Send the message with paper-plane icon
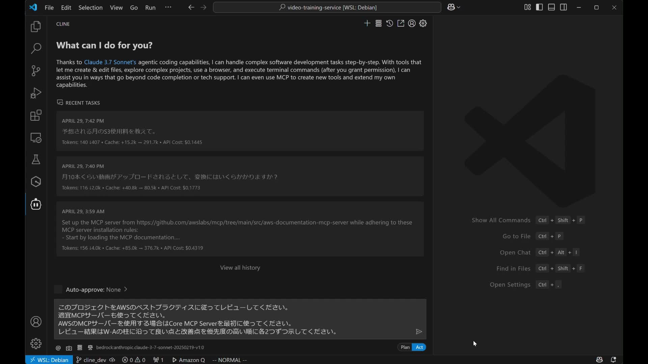 pyautogui.click(x=419, y=332)
